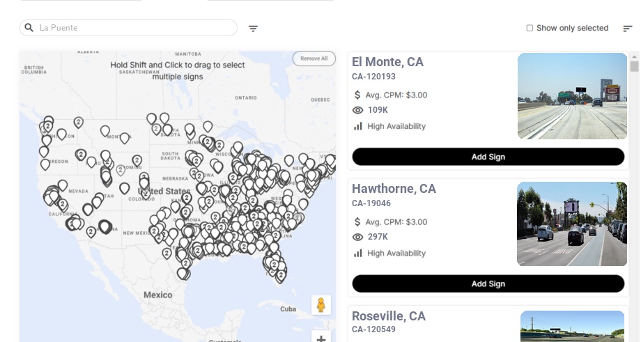Image resolution: width=641 pixels, height=342 pixels.
Task: Type in the La Puente search field
Action: tap(136, 28)
